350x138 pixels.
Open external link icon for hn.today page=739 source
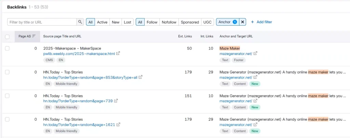tap(116, 101)
